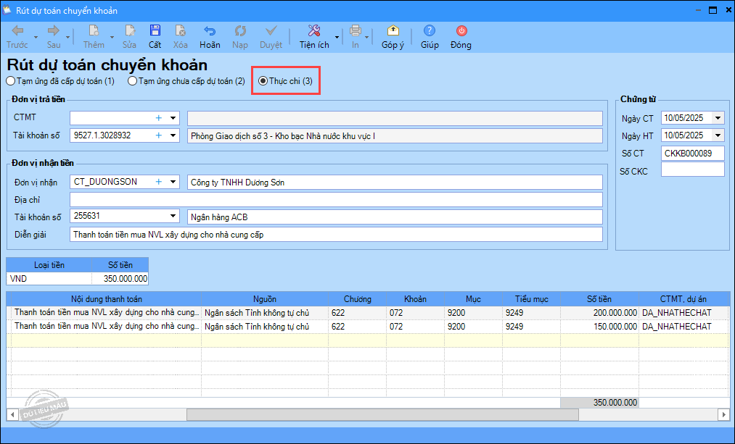
Task: Click the Cất save icon
Action: click(155, 30)
